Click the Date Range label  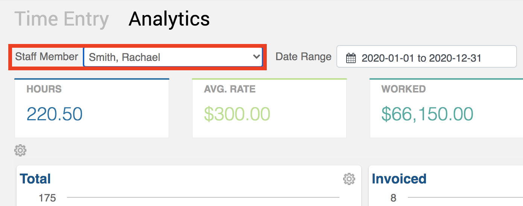click(x=303, y=57)
